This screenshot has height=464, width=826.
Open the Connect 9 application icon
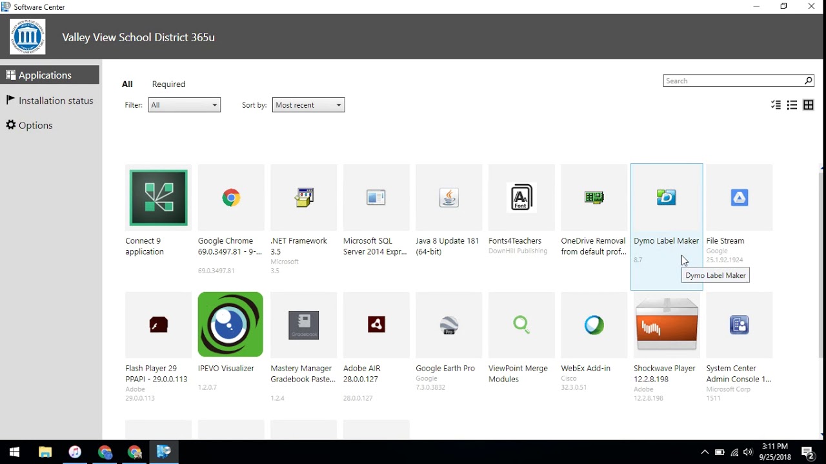tap(158, 197)
